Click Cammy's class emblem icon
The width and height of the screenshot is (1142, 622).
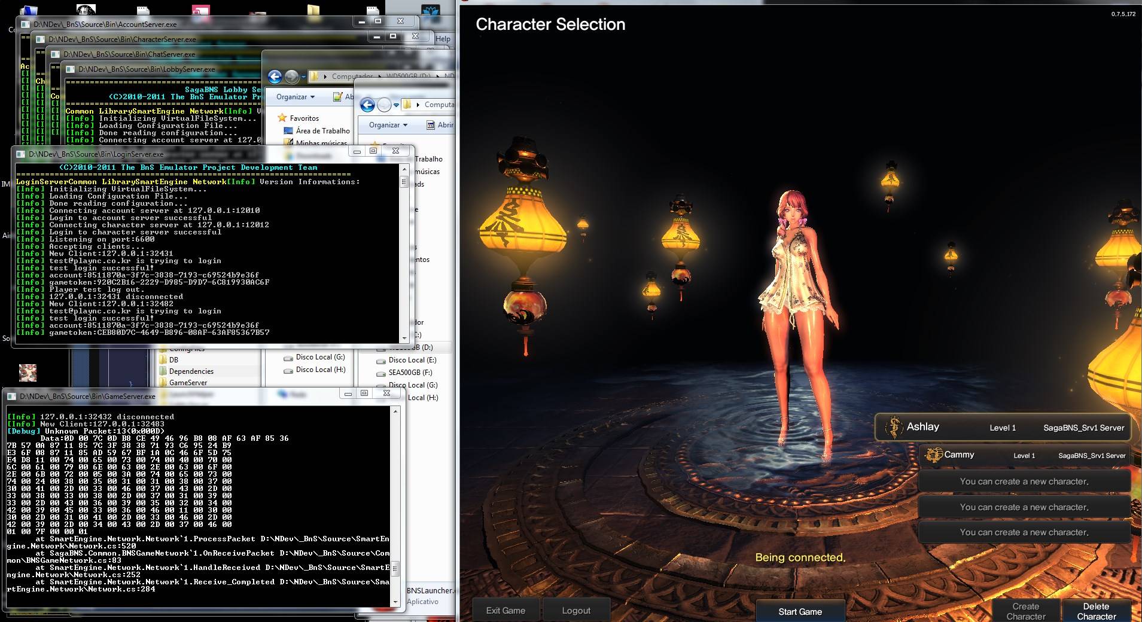pos(933,455)
